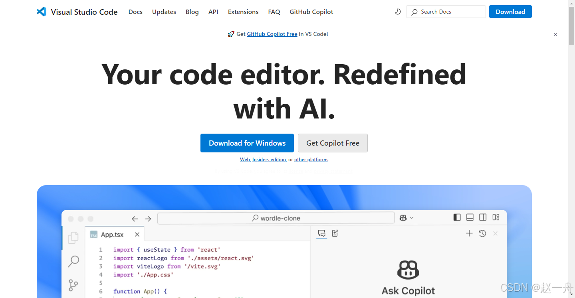This screenshot has height=298, width=575.
Task: Open the other platforms link
Action: (311, 160)
